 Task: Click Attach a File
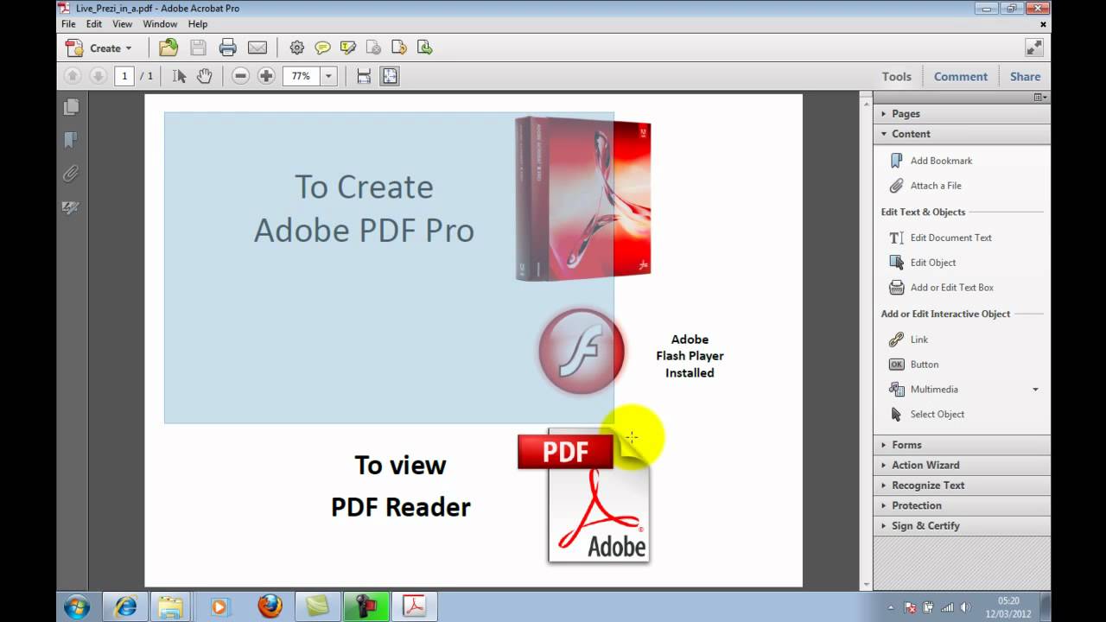click(x=925, y=186)
